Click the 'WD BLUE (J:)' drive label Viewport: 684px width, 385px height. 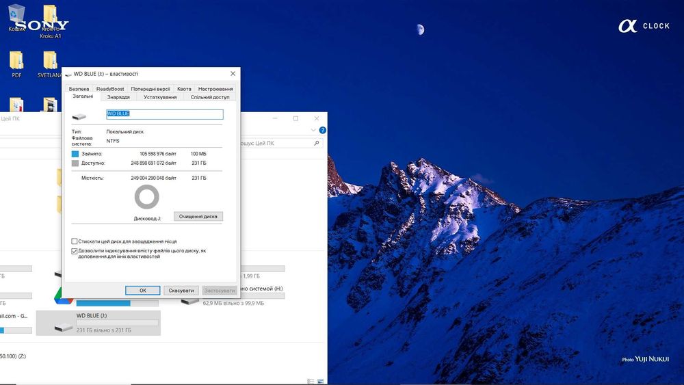(x=92, y=316)
